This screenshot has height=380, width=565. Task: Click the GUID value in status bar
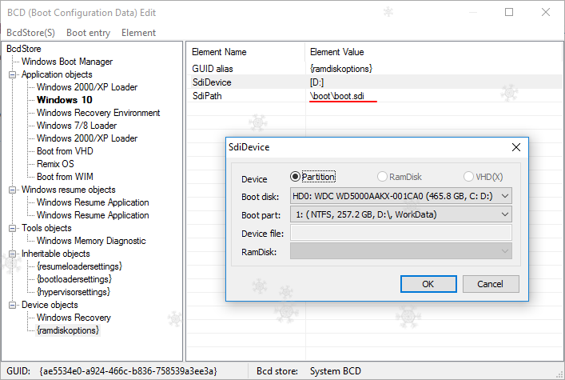click(128, 371)
